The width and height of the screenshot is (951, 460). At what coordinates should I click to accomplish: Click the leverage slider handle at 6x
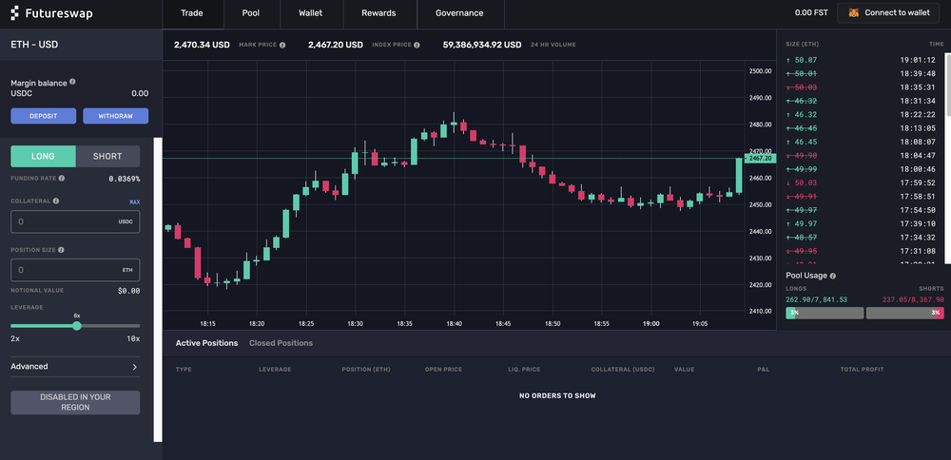click(77, 326)
